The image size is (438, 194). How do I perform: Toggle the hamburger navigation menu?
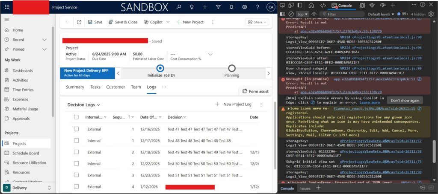(7, 20)
